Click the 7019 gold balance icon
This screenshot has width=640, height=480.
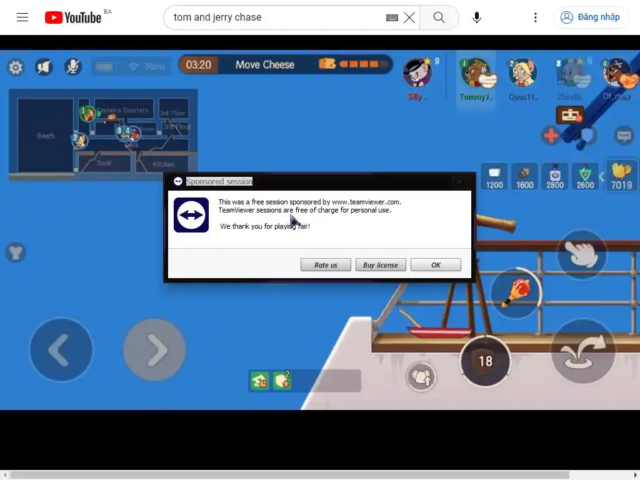(x=621, y=176)
